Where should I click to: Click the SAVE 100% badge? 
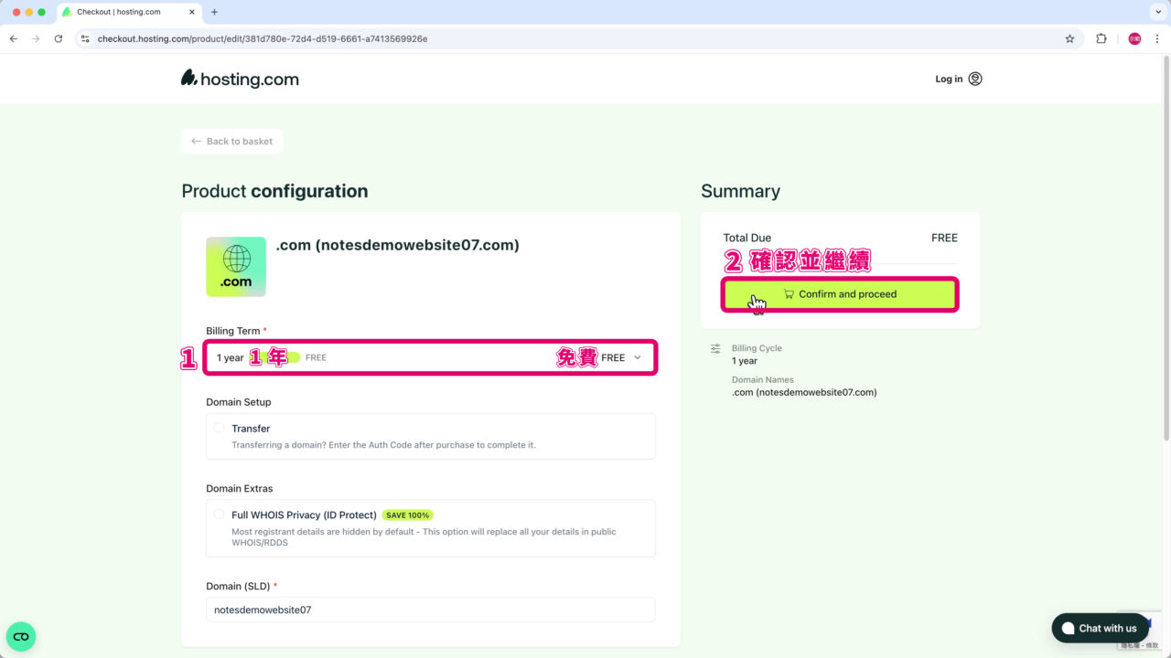click(x=407, y=515)
